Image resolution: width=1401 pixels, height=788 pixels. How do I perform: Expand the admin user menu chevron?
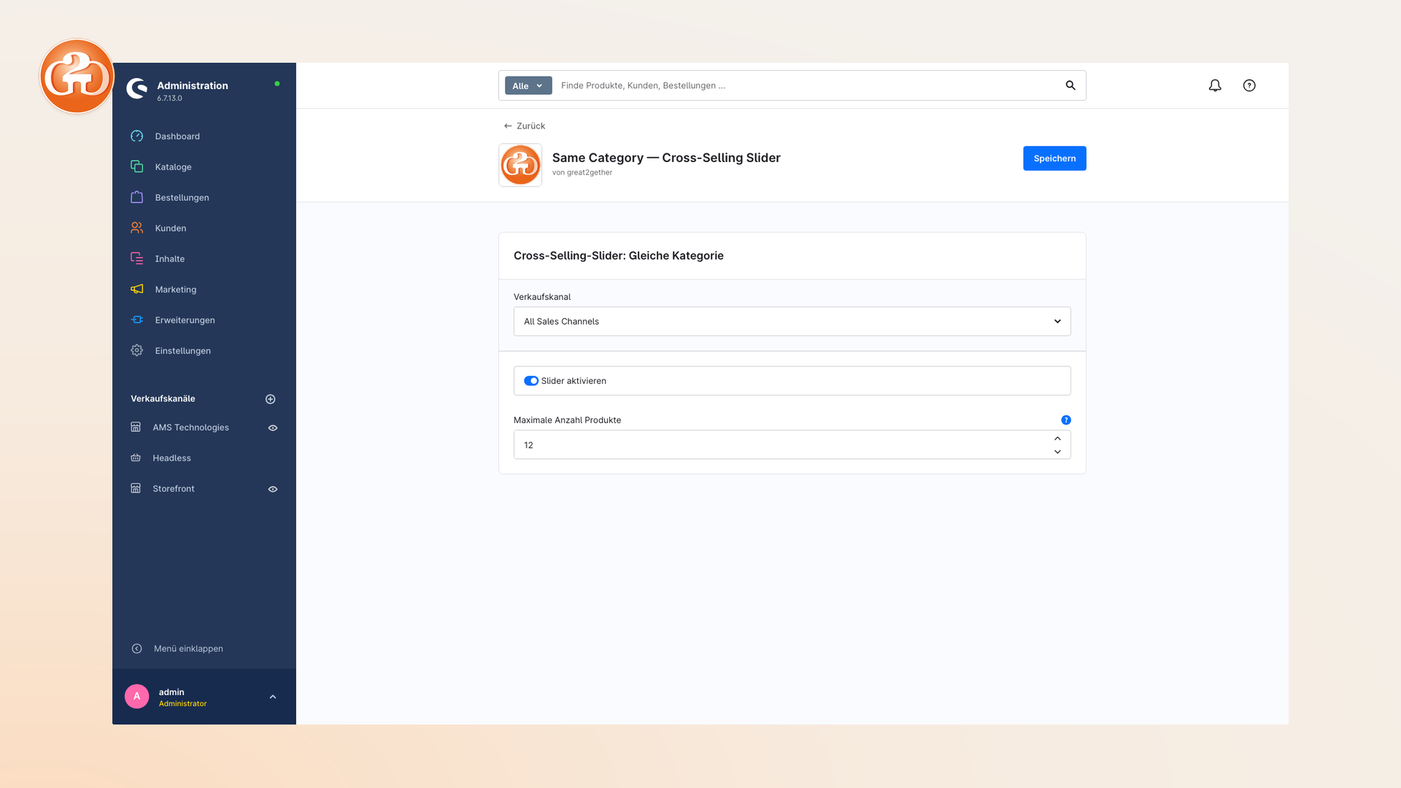point(273,697)
